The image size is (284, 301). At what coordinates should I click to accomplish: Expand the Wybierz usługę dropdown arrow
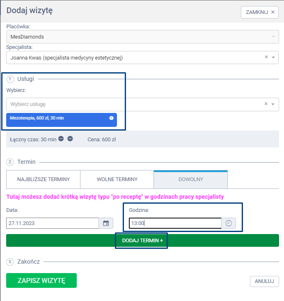pos(273,104)
